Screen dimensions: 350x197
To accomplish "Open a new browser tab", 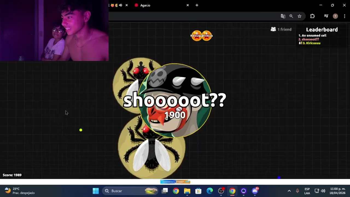I will coord(197,5).
